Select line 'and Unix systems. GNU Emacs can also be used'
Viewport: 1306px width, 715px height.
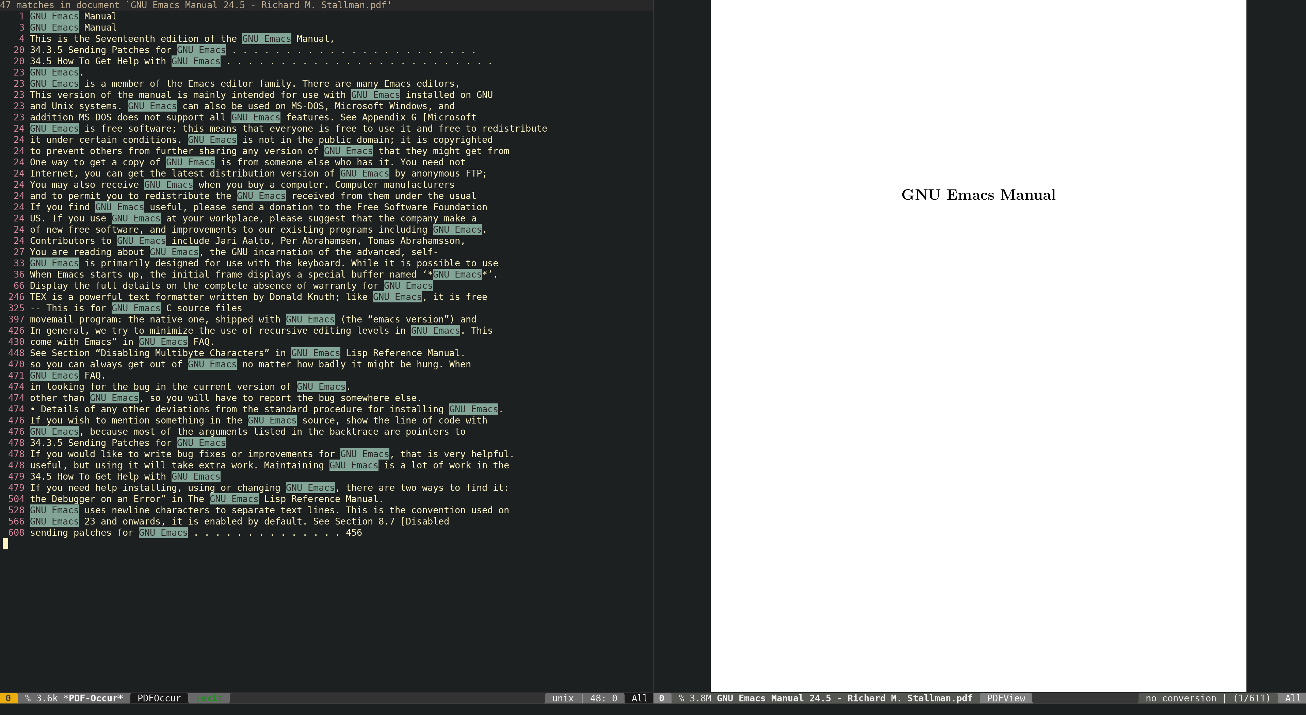[x=242, y=106]
